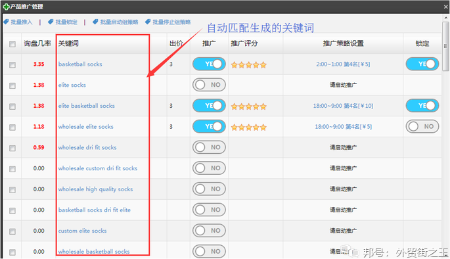Click the vertical scrollbar thumb

(x=445, y=46)
